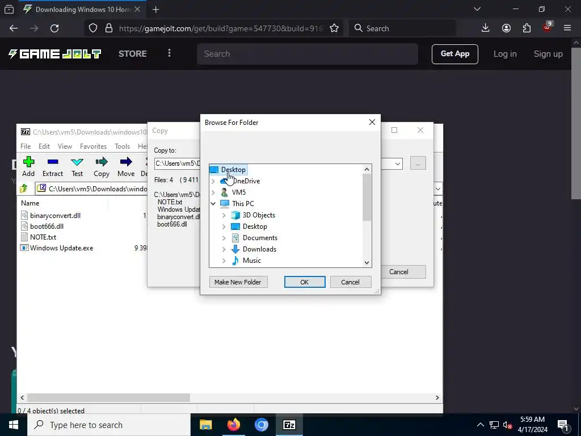Click the Get App button
Screen dimensions: 581x436
[454, 54]
